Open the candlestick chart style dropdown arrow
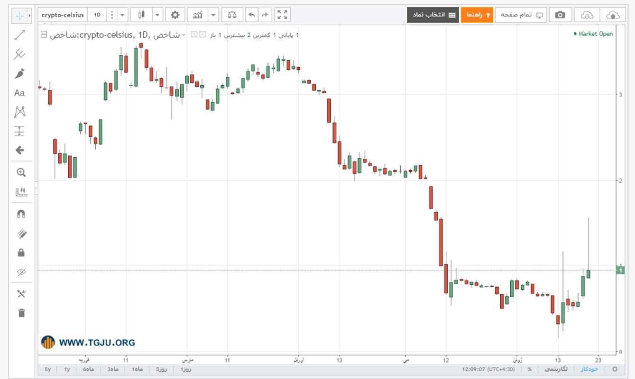 point(158,15)
